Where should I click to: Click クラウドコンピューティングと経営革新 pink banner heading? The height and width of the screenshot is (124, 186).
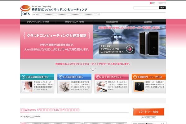tap(57, 36)
